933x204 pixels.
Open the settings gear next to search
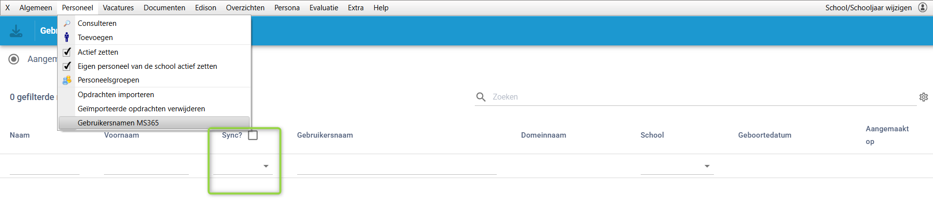coord(924,97)
